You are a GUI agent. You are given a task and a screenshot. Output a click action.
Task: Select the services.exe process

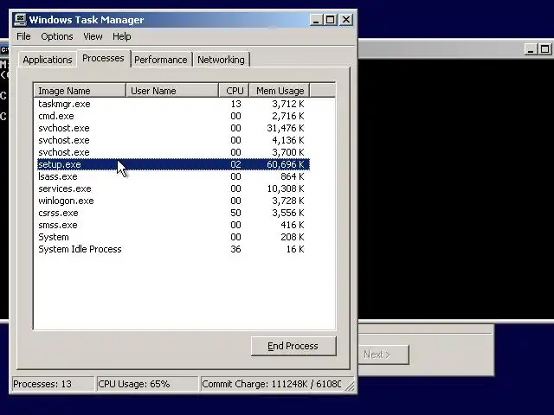[x=173, y=188]
